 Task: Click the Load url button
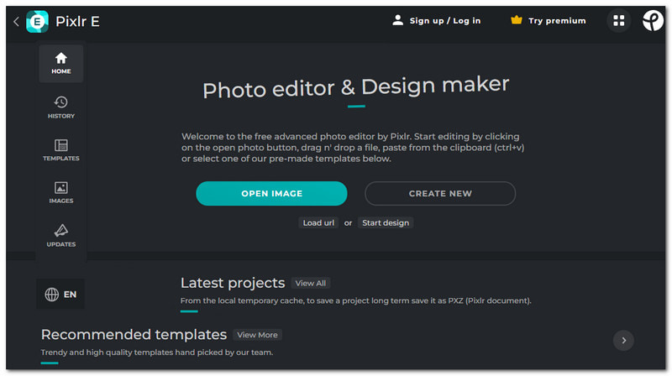coord(319,223)
